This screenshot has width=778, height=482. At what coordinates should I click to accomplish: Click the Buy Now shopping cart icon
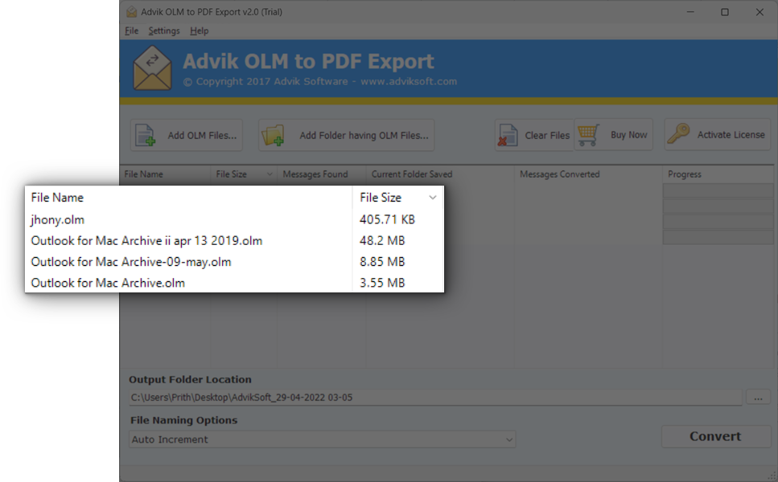(x=588, y=135)
